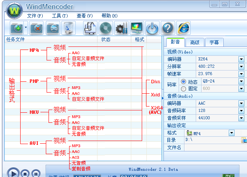Click the stop button
Screen dimensions: 247x177
pos(25,174)
